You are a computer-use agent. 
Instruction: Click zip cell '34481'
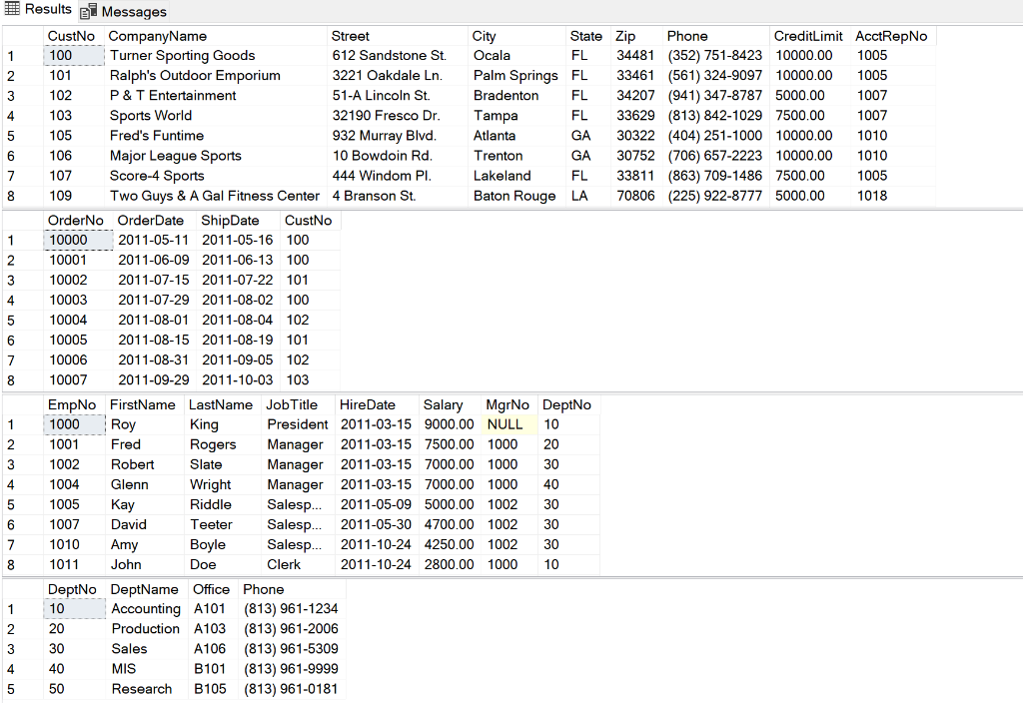pos(636,56)
